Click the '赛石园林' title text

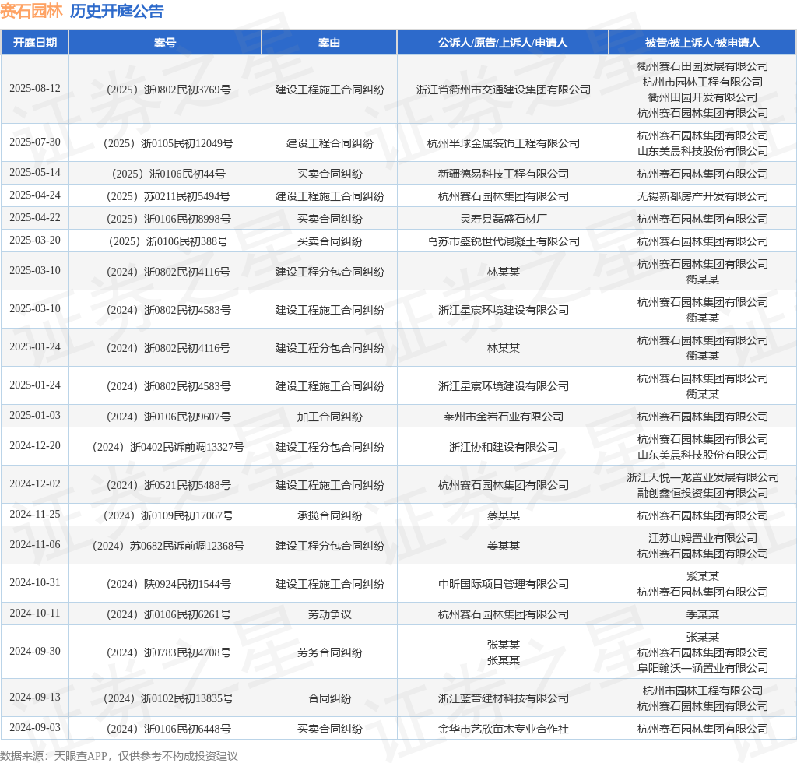tap(31, 11)
